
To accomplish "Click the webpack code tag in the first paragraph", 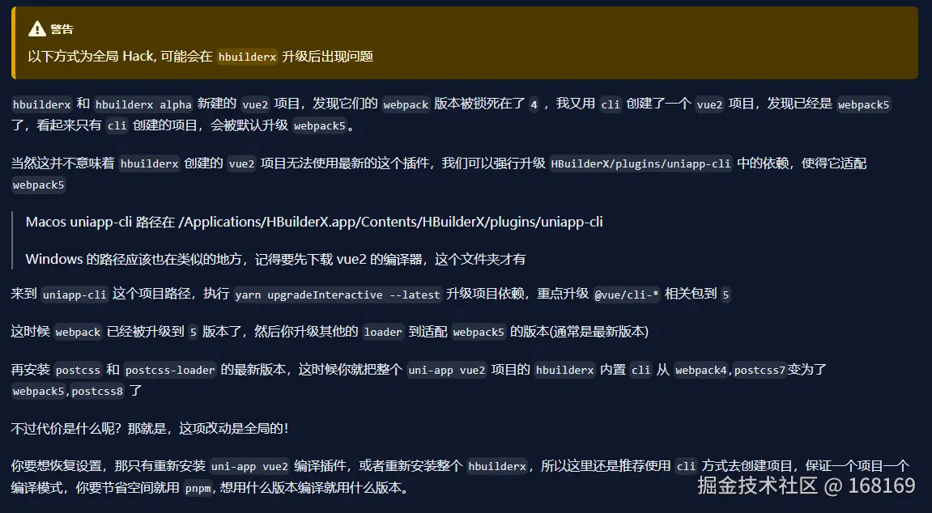I will click(x=405, y=104).
